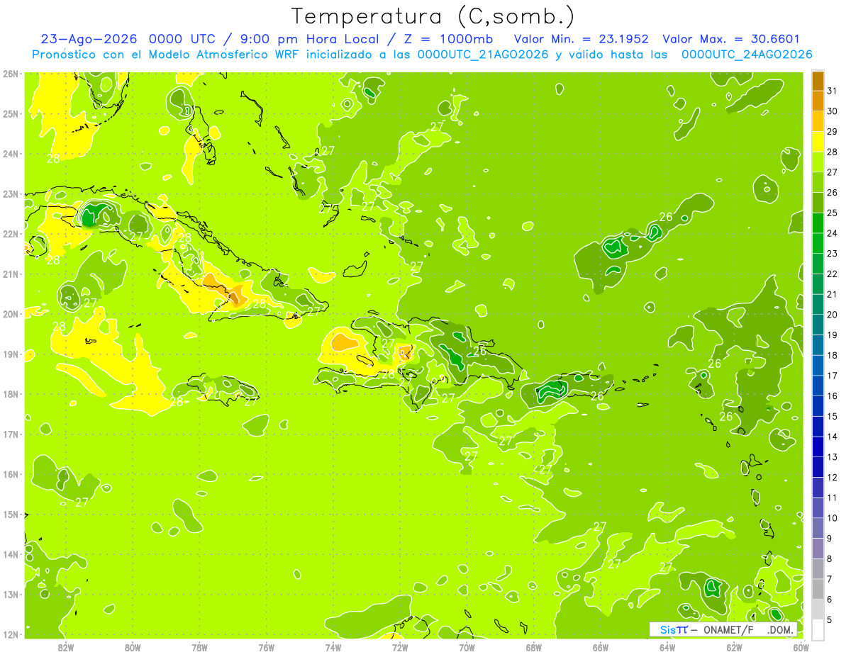This screenshot has height=657, width=851.
Task: Pick the dark orange swatch above 31
Action: coord(818,81)
